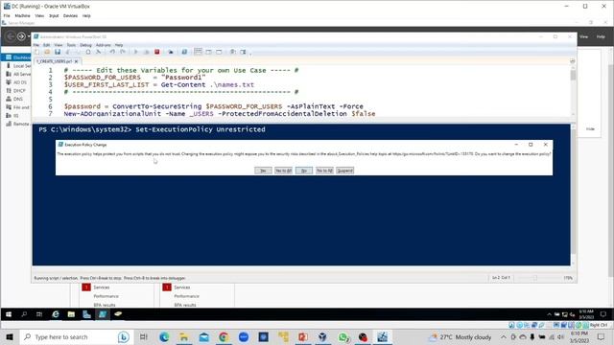Screen dimensions: 614x345
Task: Click the New script icon in ISE toolbar
Action: pos(36,52)
